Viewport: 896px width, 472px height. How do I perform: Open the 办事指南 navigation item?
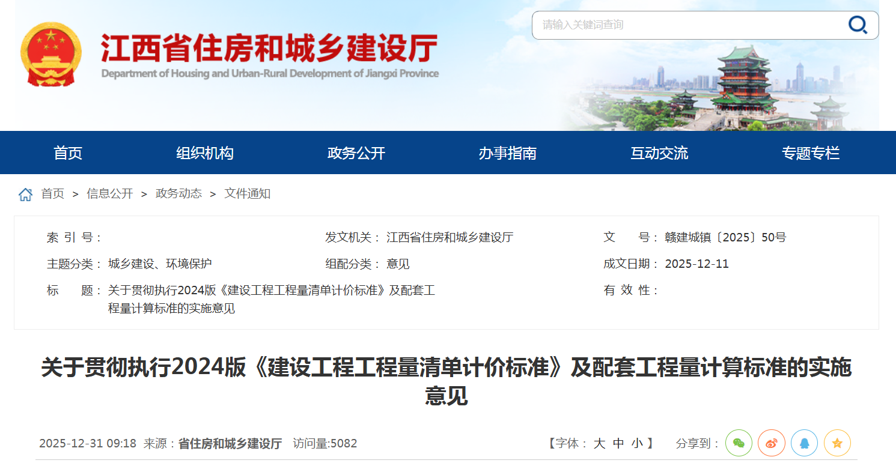click(508, 153)
